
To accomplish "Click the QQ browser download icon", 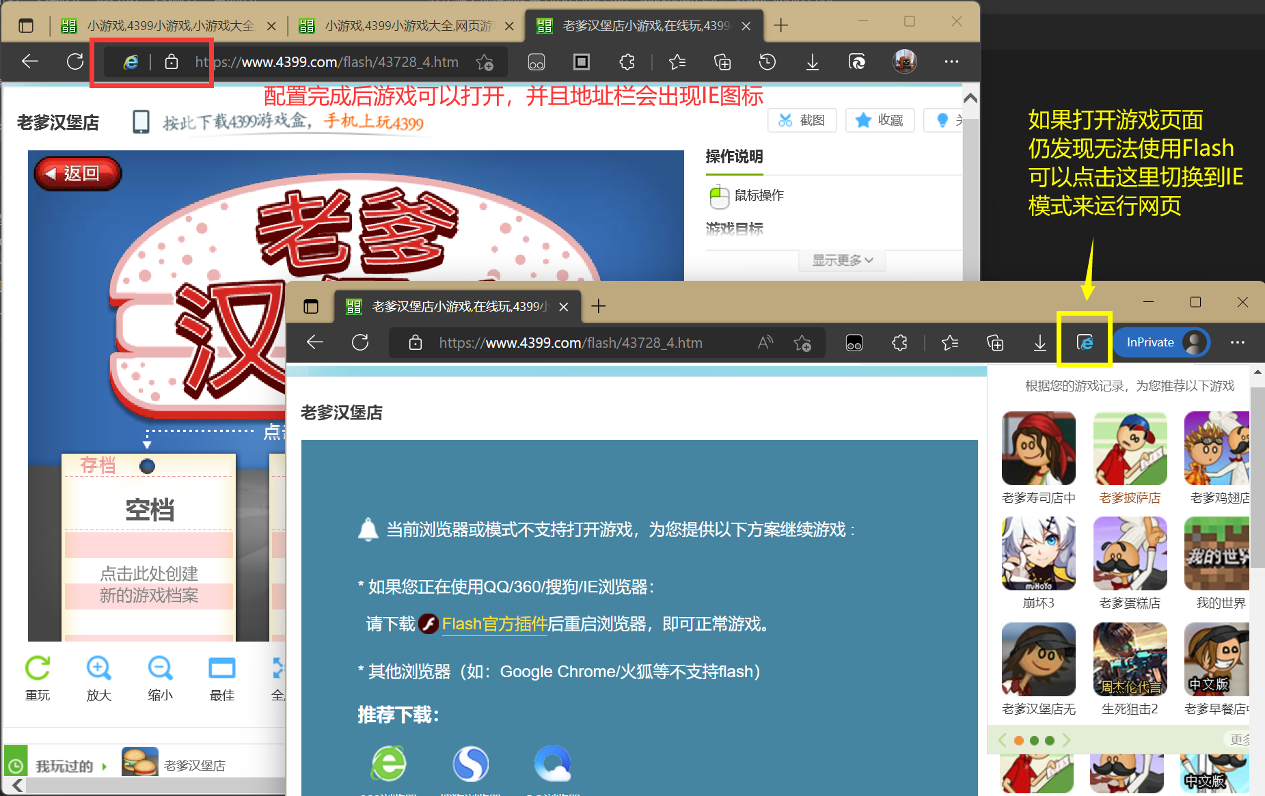I will pyautogui.click(x=553, y=763).
